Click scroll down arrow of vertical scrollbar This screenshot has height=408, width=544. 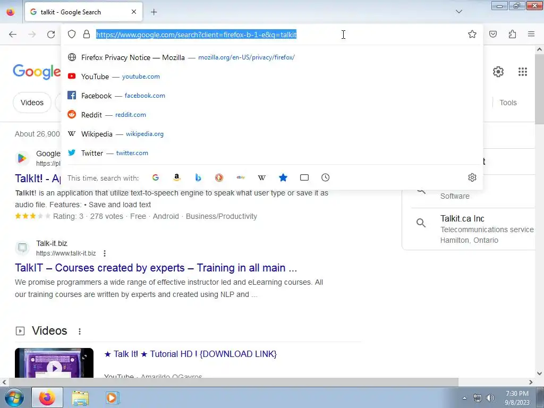[540, 373]
